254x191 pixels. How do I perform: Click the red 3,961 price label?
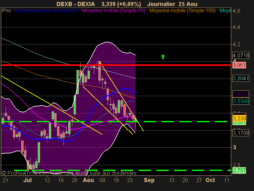click(x=239, y=65)
